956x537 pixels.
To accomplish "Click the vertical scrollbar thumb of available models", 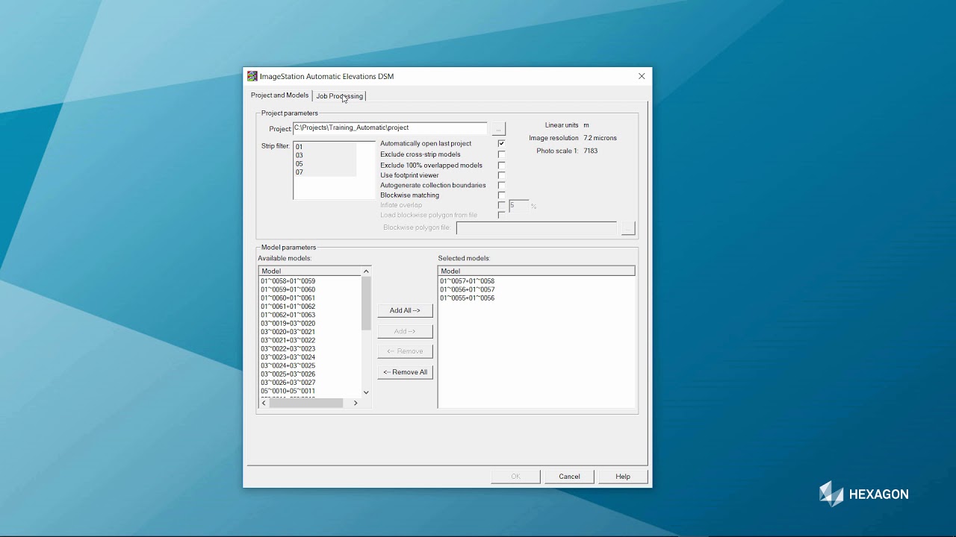I will [366, 303].
